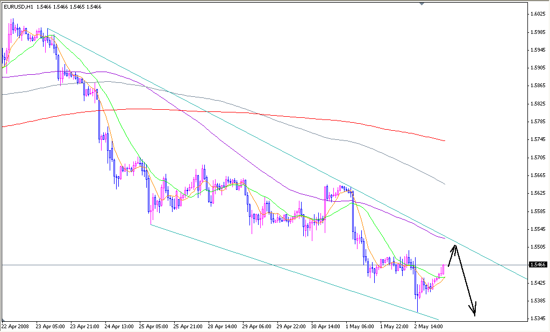Click the 1.5585 price axis label

(x=538, y=211)
